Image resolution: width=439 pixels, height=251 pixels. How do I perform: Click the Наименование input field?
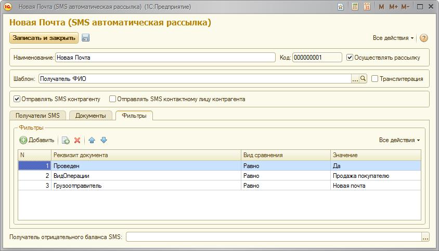165,58
